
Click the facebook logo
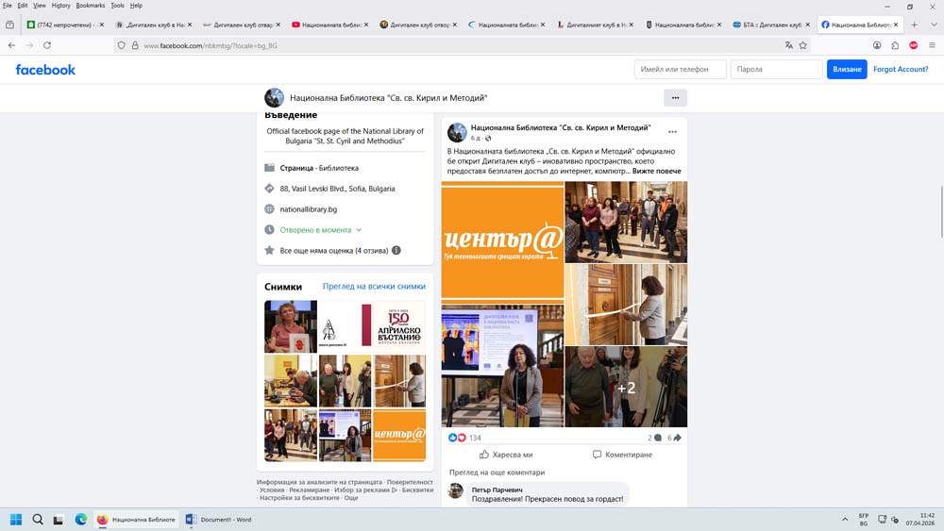pyautogui.click(x=45, y=70)
